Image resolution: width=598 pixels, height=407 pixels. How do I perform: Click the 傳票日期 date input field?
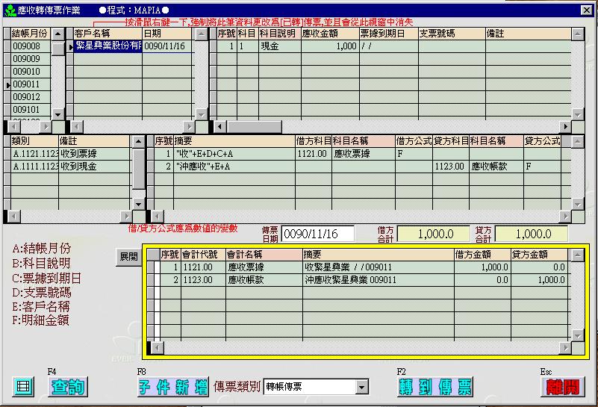click(317, 234)
